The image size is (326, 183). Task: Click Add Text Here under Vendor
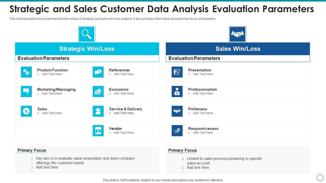click(x=124, y=133)
